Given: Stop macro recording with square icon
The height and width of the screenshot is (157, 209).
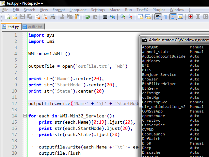Looking at the screenshot, I should (198, 17).
